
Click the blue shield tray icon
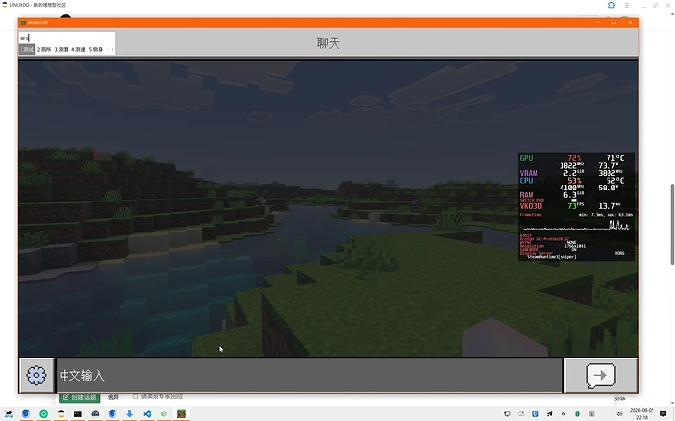pos(535,414)
